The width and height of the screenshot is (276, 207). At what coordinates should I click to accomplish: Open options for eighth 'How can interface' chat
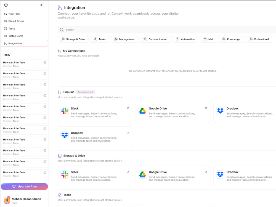tap(45, 140)
